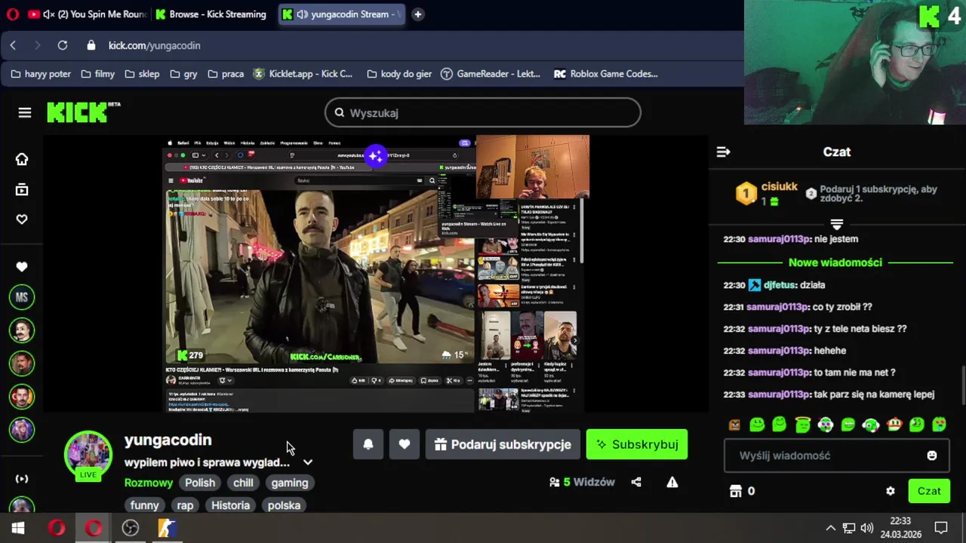This screenshot has width=966, height=543.
Task: Collapse chat with the arrow icon
Action: tap(723, 152)
